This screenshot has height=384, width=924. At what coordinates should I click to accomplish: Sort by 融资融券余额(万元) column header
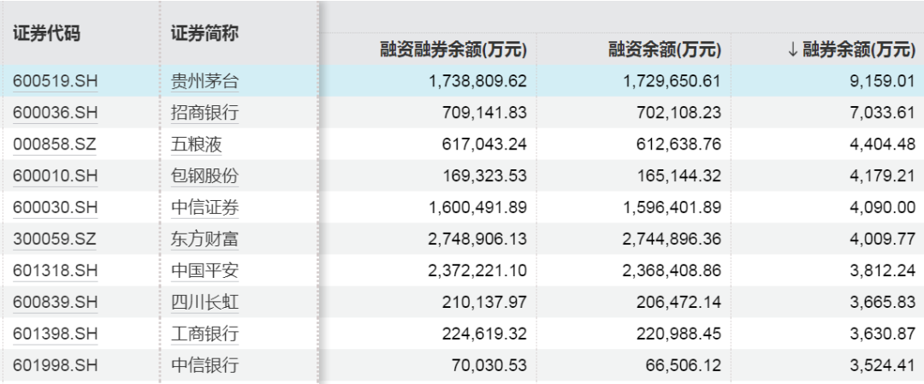coord(453,50)
